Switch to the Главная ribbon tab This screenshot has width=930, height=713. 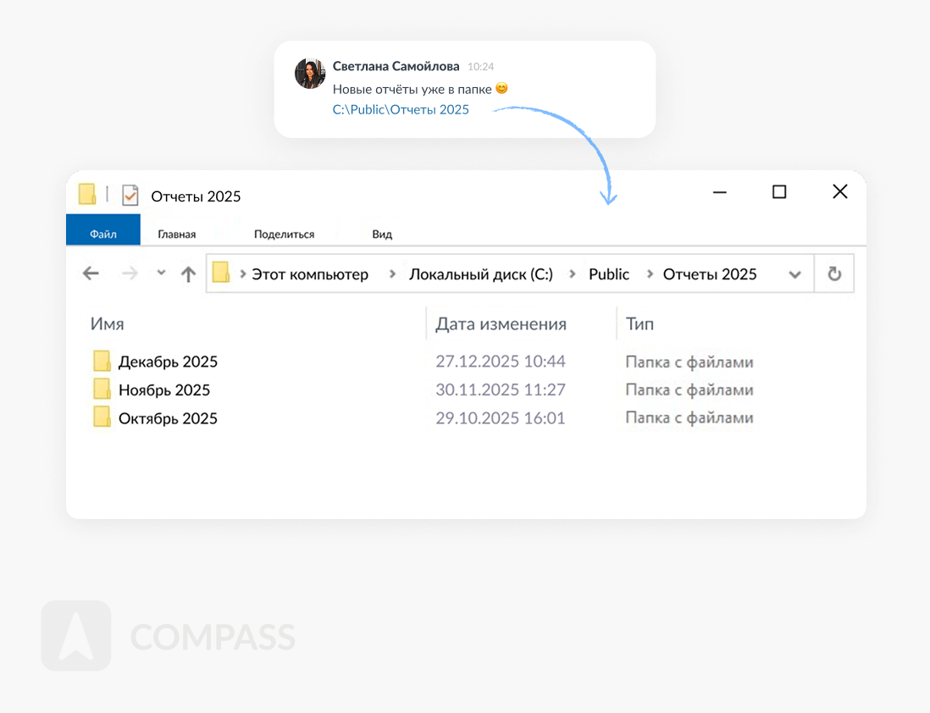click(177, 234)
